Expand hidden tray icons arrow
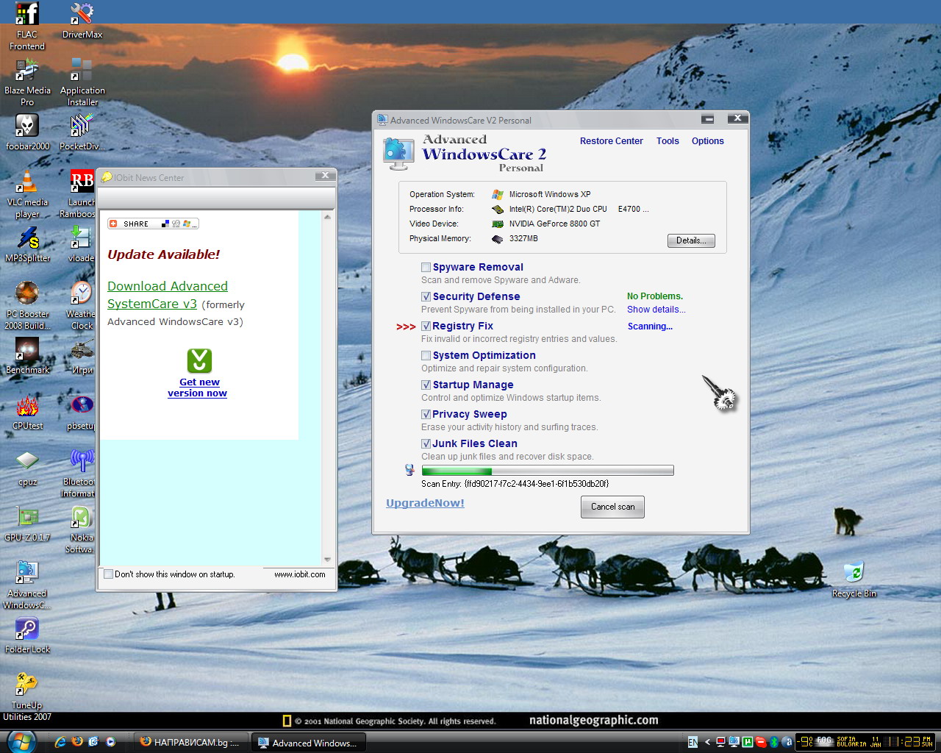The height and width of the screenshot is (753, 941). [707, 742]
